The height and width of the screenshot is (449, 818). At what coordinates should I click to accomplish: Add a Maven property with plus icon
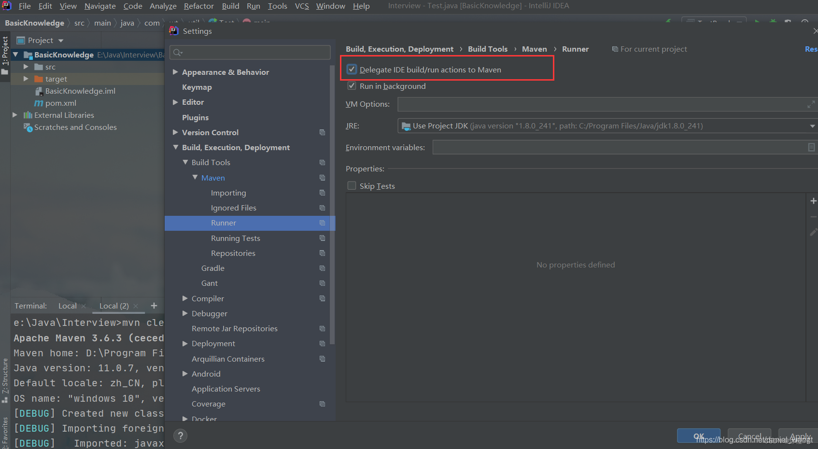(x=813, y=201)
